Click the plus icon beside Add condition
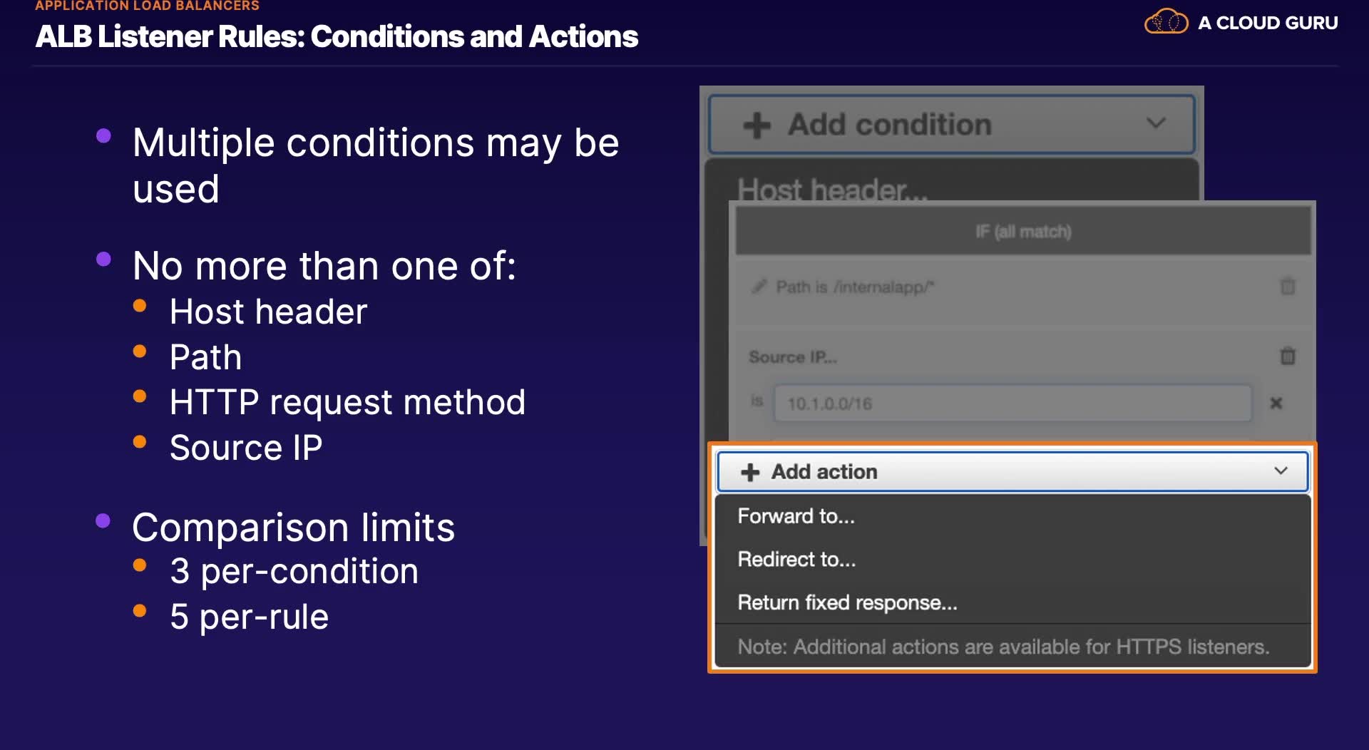 (x=757, y=125)
